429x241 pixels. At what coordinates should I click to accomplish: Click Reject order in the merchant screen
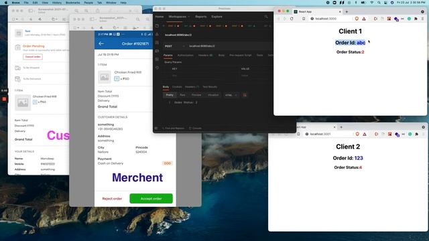click(x=112, y=199)
